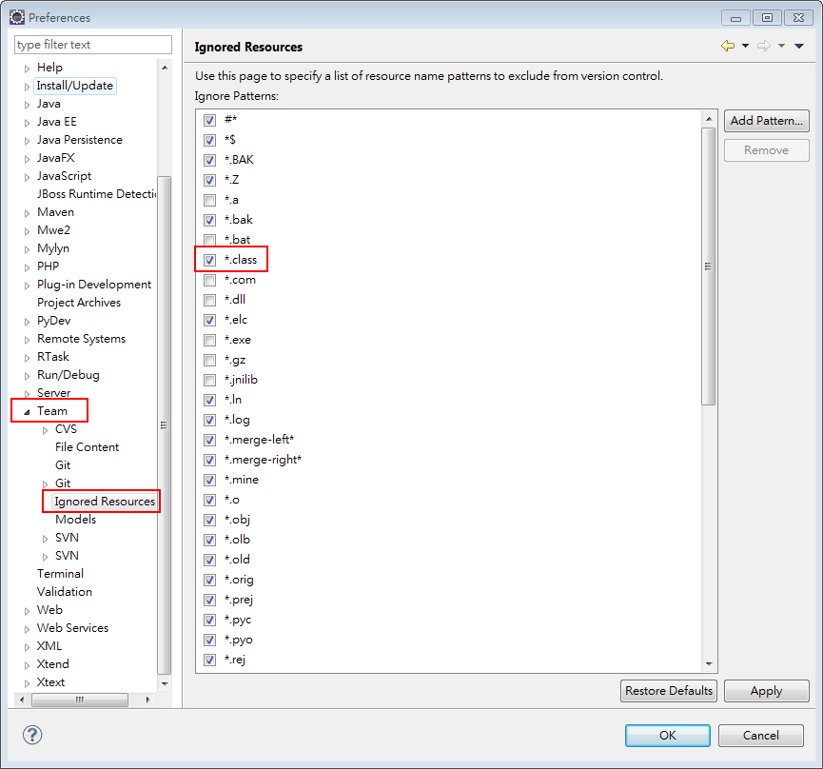Expand the CVS node under Team
The height and width of the screenshot is (769, 823).
tap(45, 430)
